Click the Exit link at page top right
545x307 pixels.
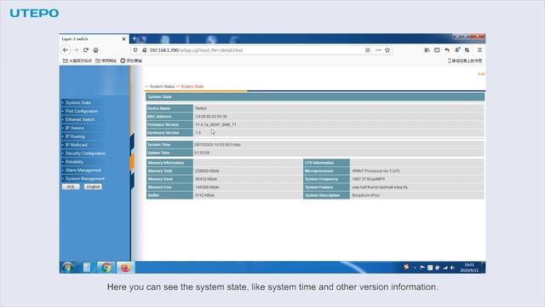coord(481,74)
